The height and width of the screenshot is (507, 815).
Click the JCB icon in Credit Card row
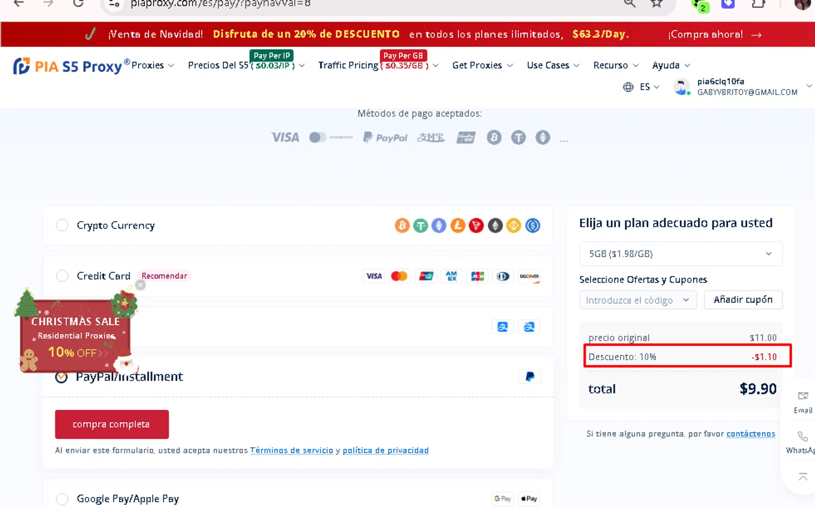click(478, 276)
